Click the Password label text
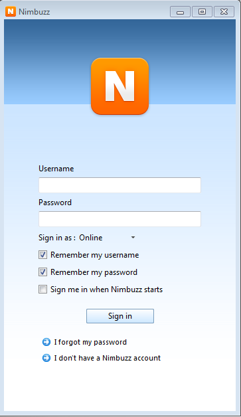241x417 pixels. [x=55, y=203]
